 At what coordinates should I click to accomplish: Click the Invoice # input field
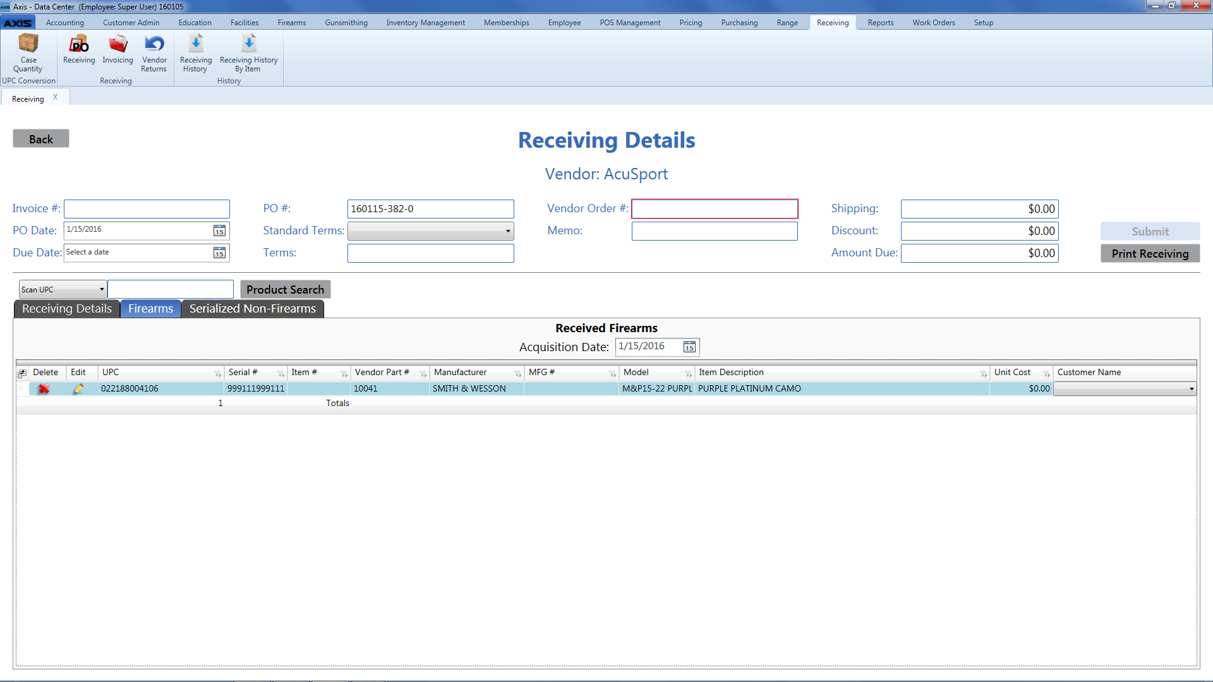pos(147,209)
